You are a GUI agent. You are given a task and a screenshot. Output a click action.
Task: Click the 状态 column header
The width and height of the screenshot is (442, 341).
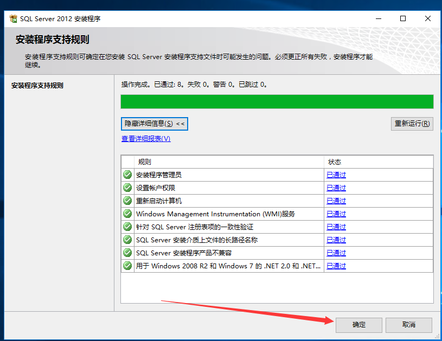[x=378, y=162]
